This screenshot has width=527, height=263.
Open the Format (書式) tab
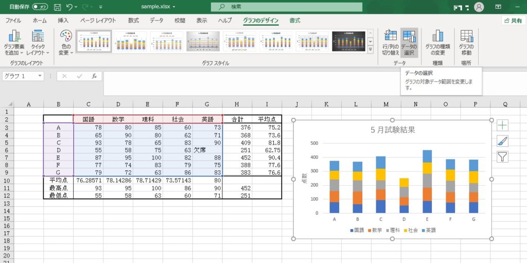click(294, 21)
